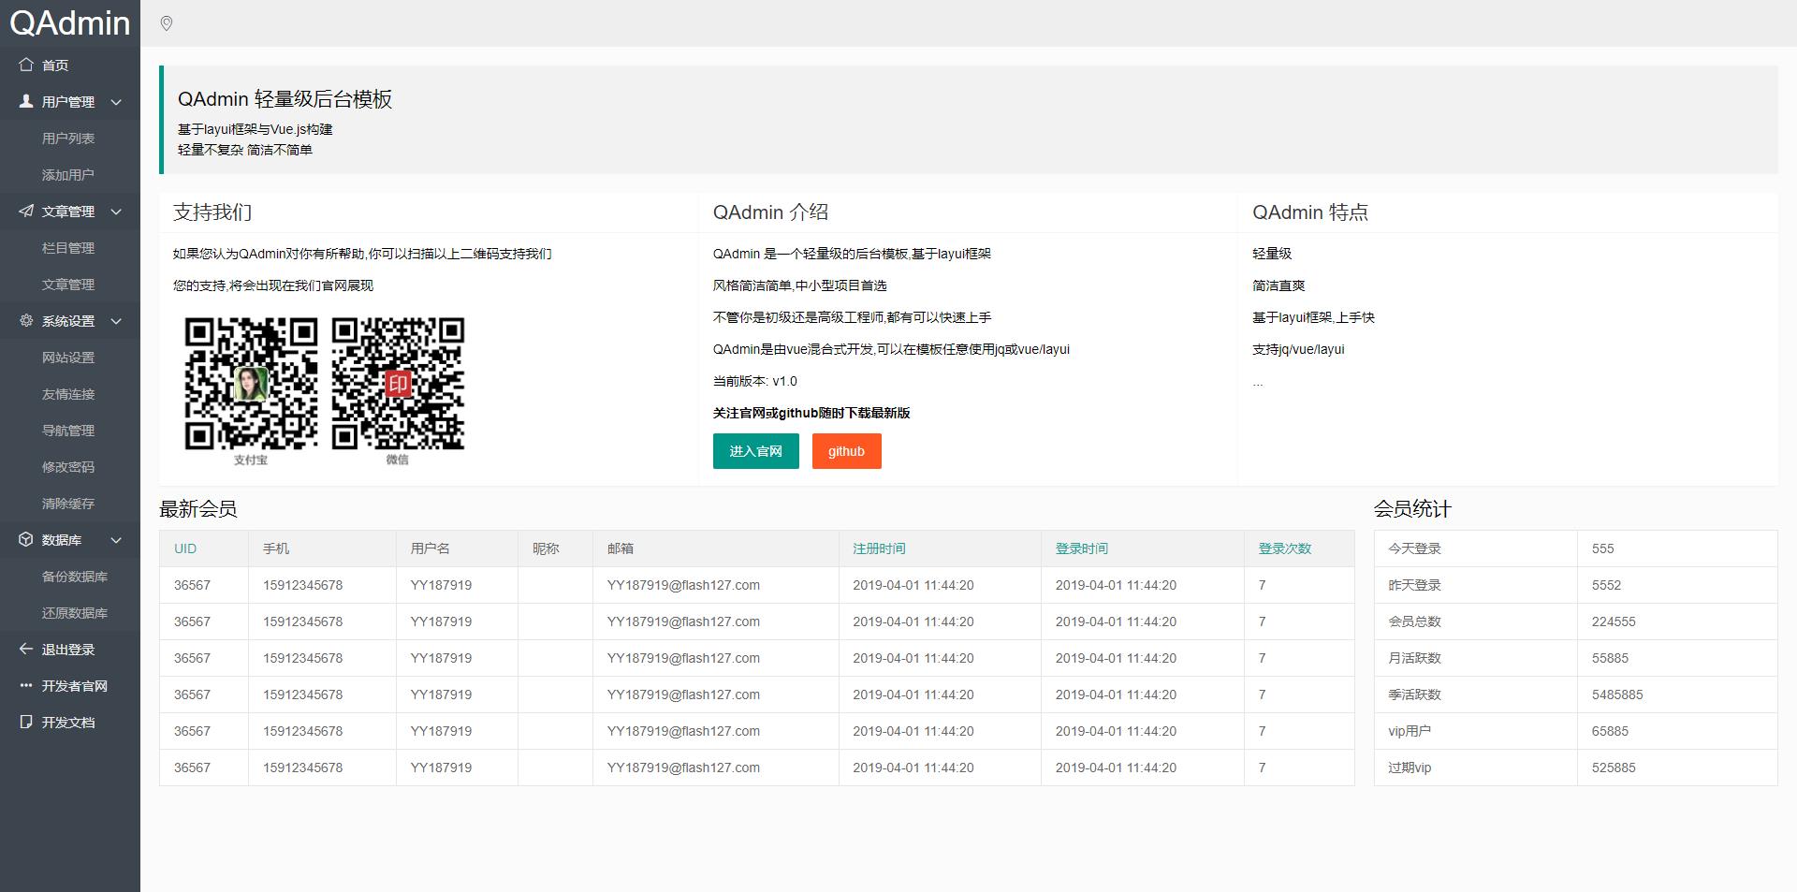Click the 微信 QR code image
The height and width of the screenshot is (892, 1797).
pyautogui.click(x=398, y=384)
